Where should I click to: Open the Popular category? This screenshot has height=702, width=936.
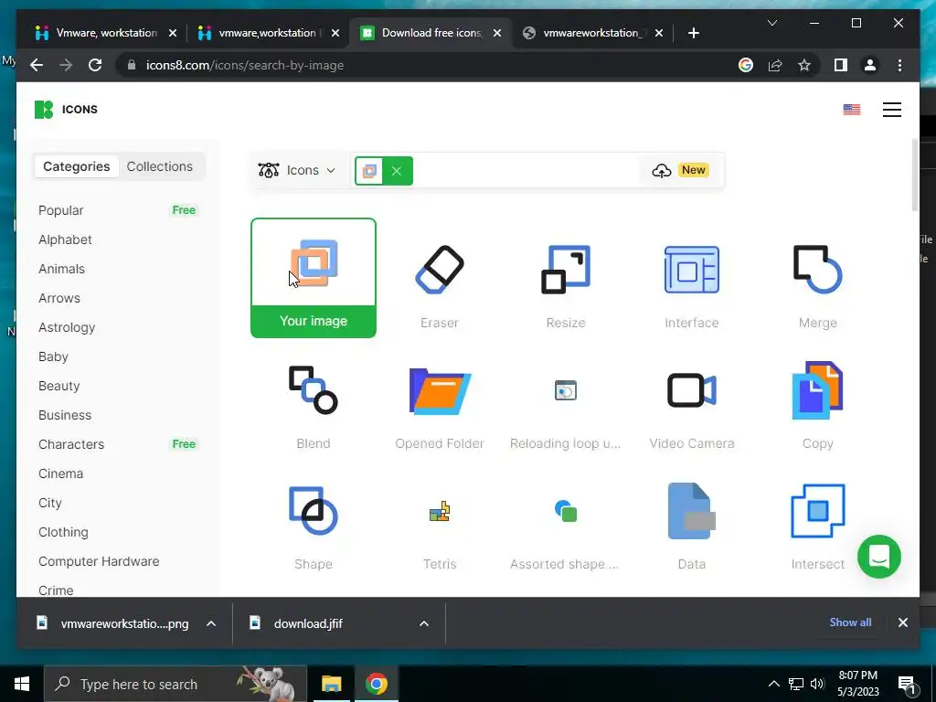61,210
